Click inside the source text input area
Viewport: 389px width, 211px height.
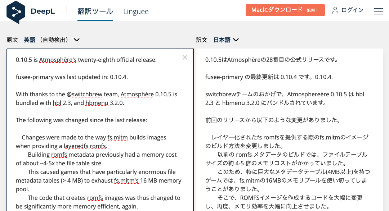100,130
